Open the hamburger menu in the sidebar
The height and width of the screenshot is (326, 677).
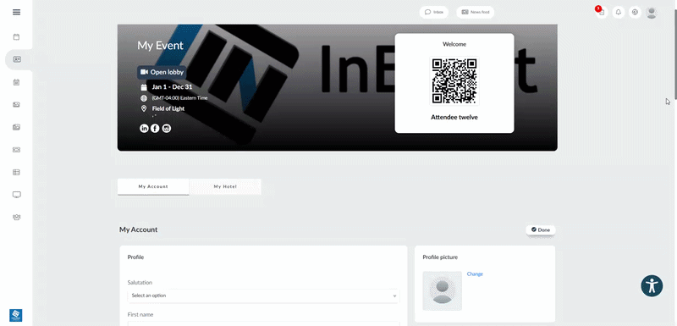[x=16, y=12]
